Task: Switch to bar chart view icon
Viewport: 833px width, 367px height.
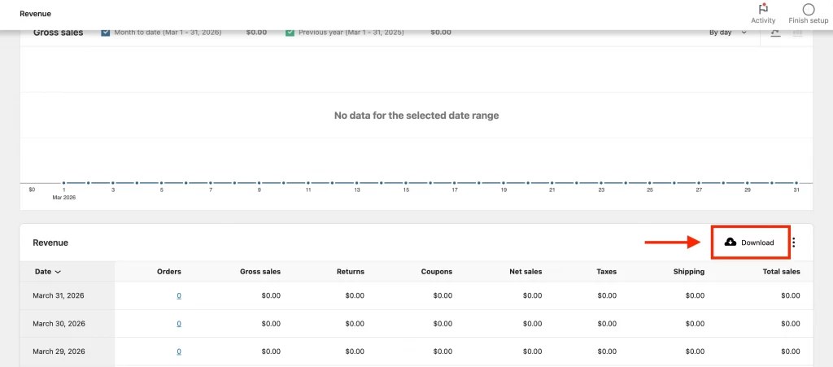Action: click(797, 33)
